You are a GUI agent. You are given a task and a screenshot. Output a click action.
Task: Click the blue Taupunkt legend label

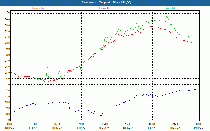tap(104, 8)
